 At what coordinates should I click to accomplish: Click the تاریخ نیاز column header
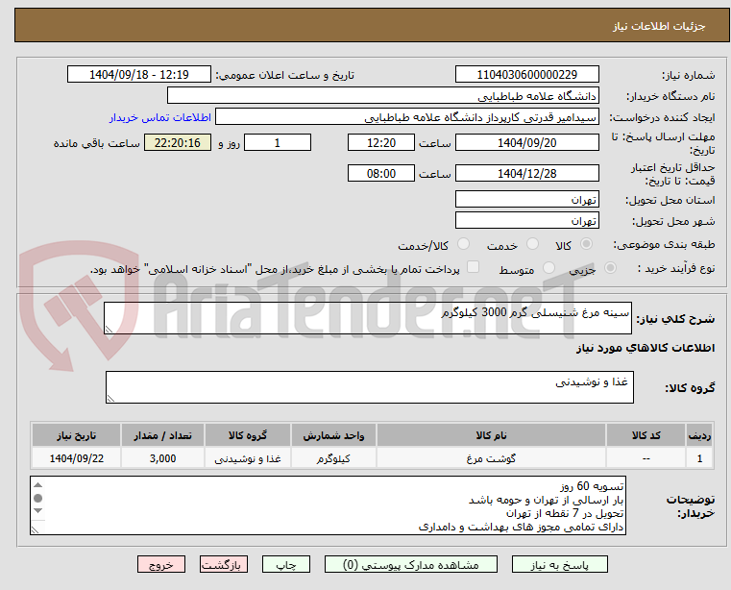pos(77,435)
